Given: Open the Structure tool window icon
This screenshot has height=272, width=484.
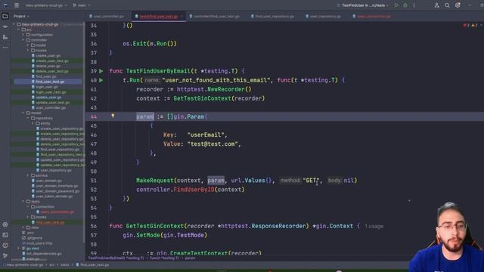Looking at the screenshot, I should [5, 37].
